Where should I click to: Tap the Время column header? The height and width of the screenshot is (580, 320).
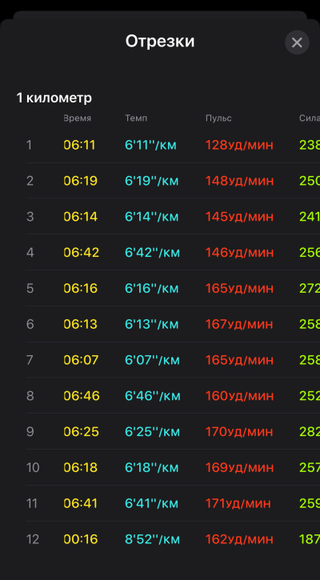(78, 118)
